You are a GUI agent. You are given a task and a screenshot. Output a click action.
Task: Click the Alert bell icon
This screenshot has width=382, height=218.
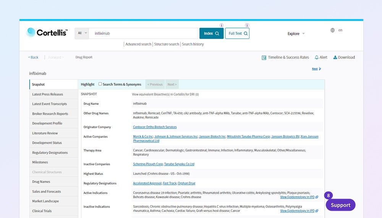click(317, 57)
